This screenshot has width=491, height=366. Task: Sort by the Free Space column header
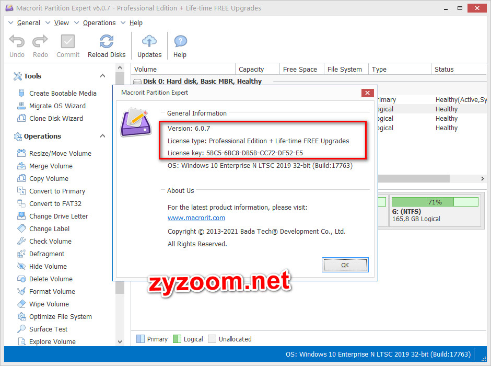[x=302, y=69]
